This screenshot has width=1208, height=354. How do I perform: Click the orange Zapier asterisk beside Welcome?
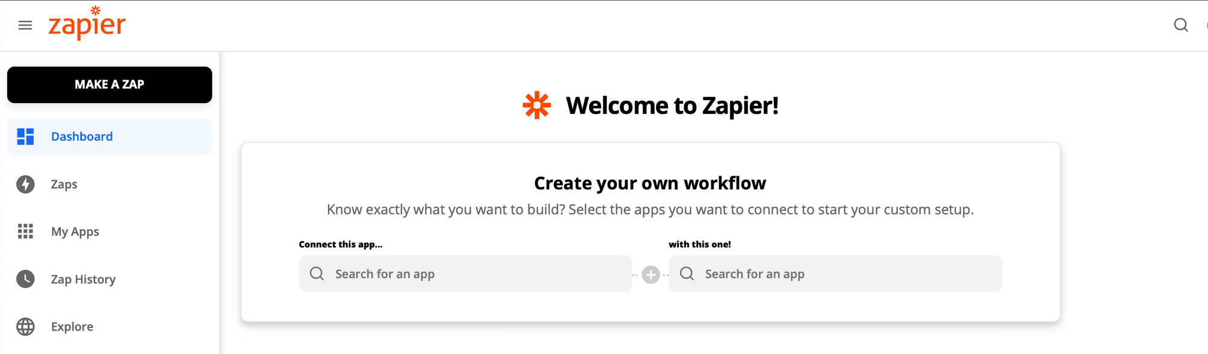pos(536,106)
